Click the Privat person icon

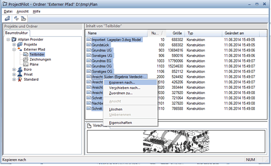(x=20, y=75)
